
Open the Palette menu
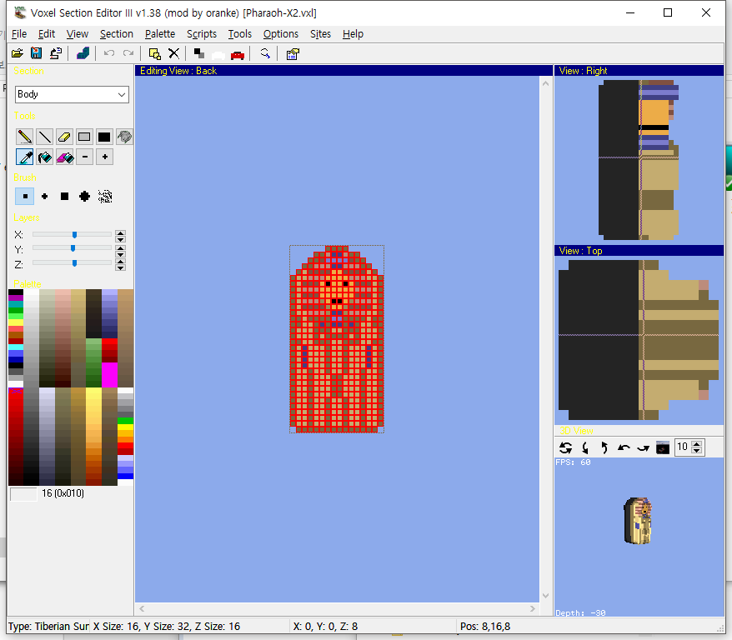[160, 34]
